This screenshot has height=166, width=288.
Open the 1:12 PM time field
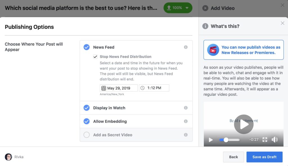tap(154, 88)
